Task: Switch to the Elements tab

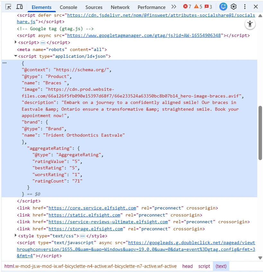Action: click(41, 7)
